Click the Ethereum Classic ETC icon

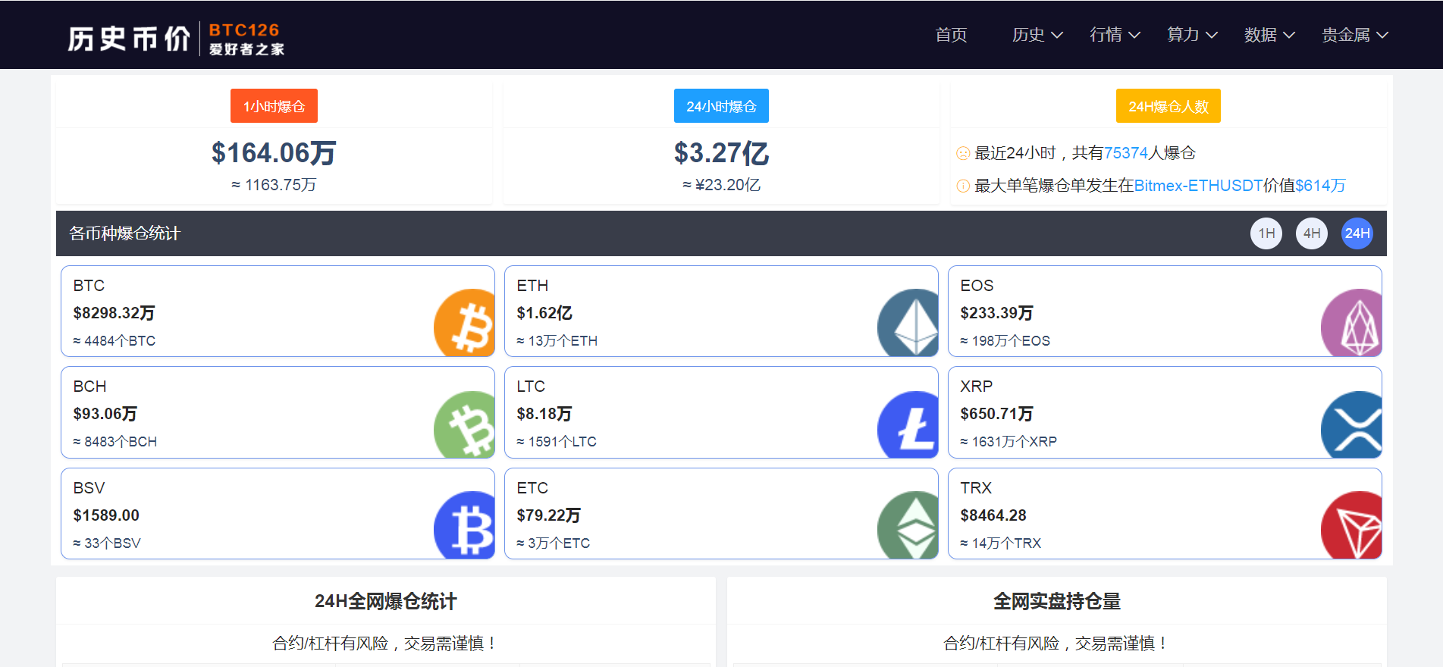point(908,525)
